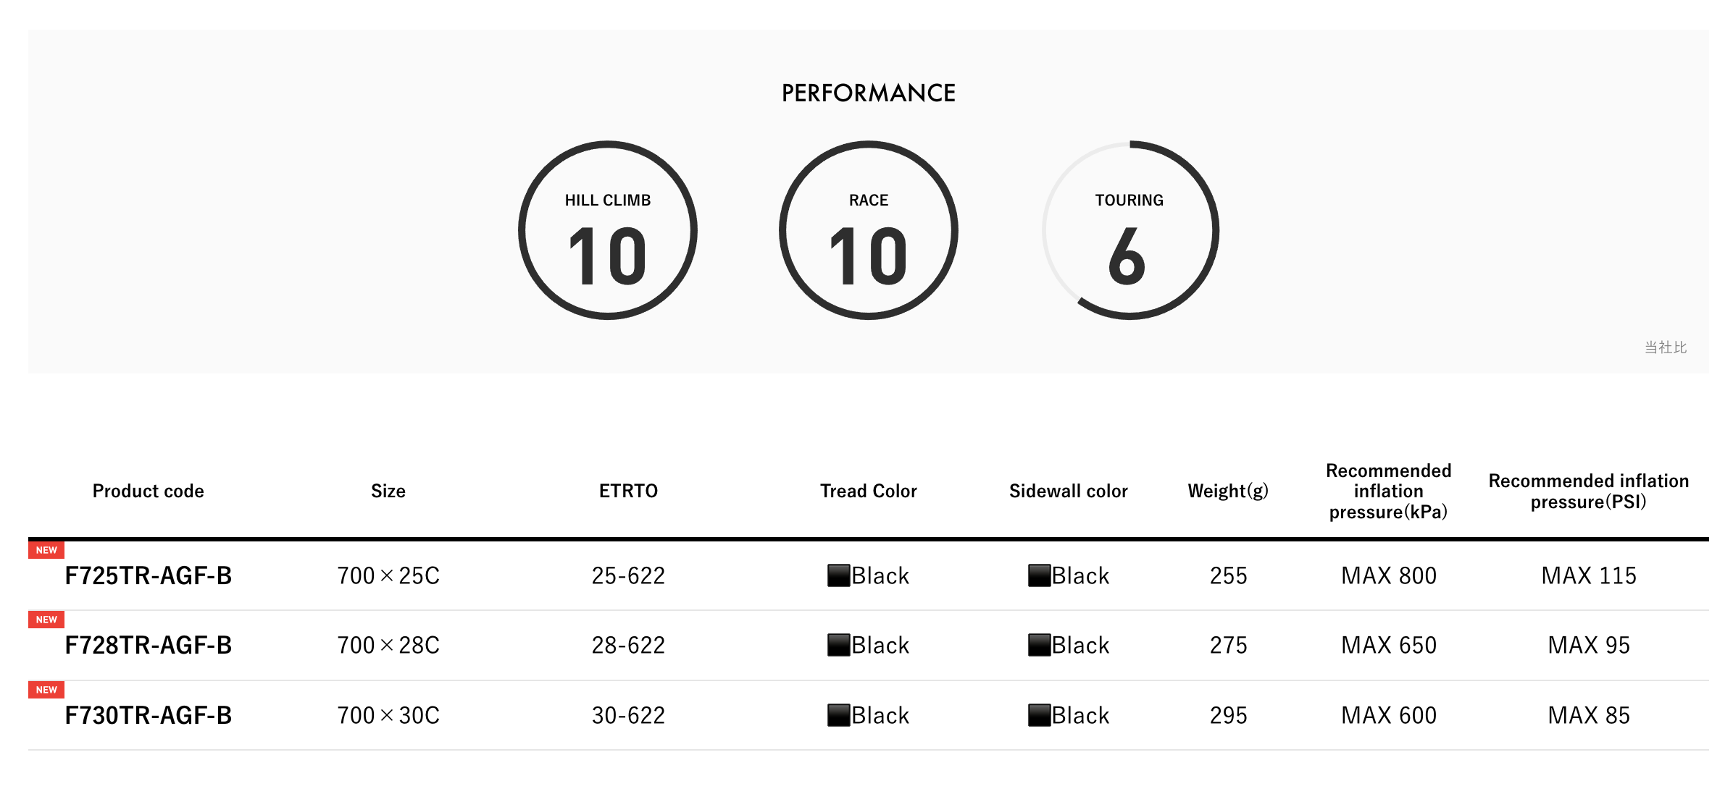Click the 700×28C size cell

388,645
